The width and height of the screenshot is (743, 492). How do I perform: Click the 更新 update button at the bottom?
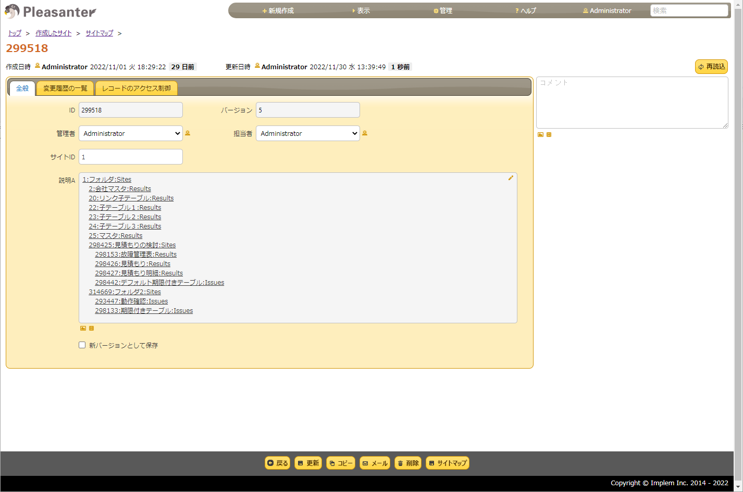click(x=308, y=463)
